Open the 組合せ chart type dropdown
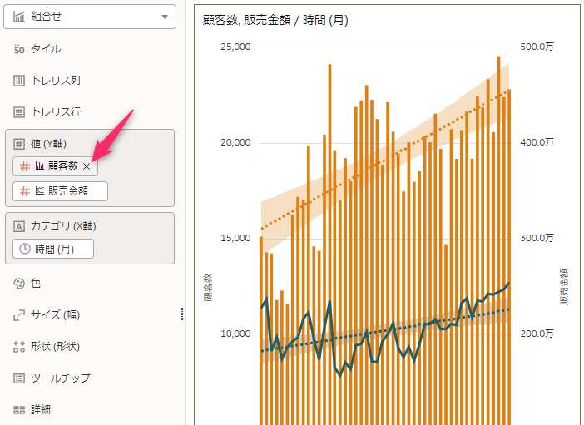The image size is (584, 425). 90,17
